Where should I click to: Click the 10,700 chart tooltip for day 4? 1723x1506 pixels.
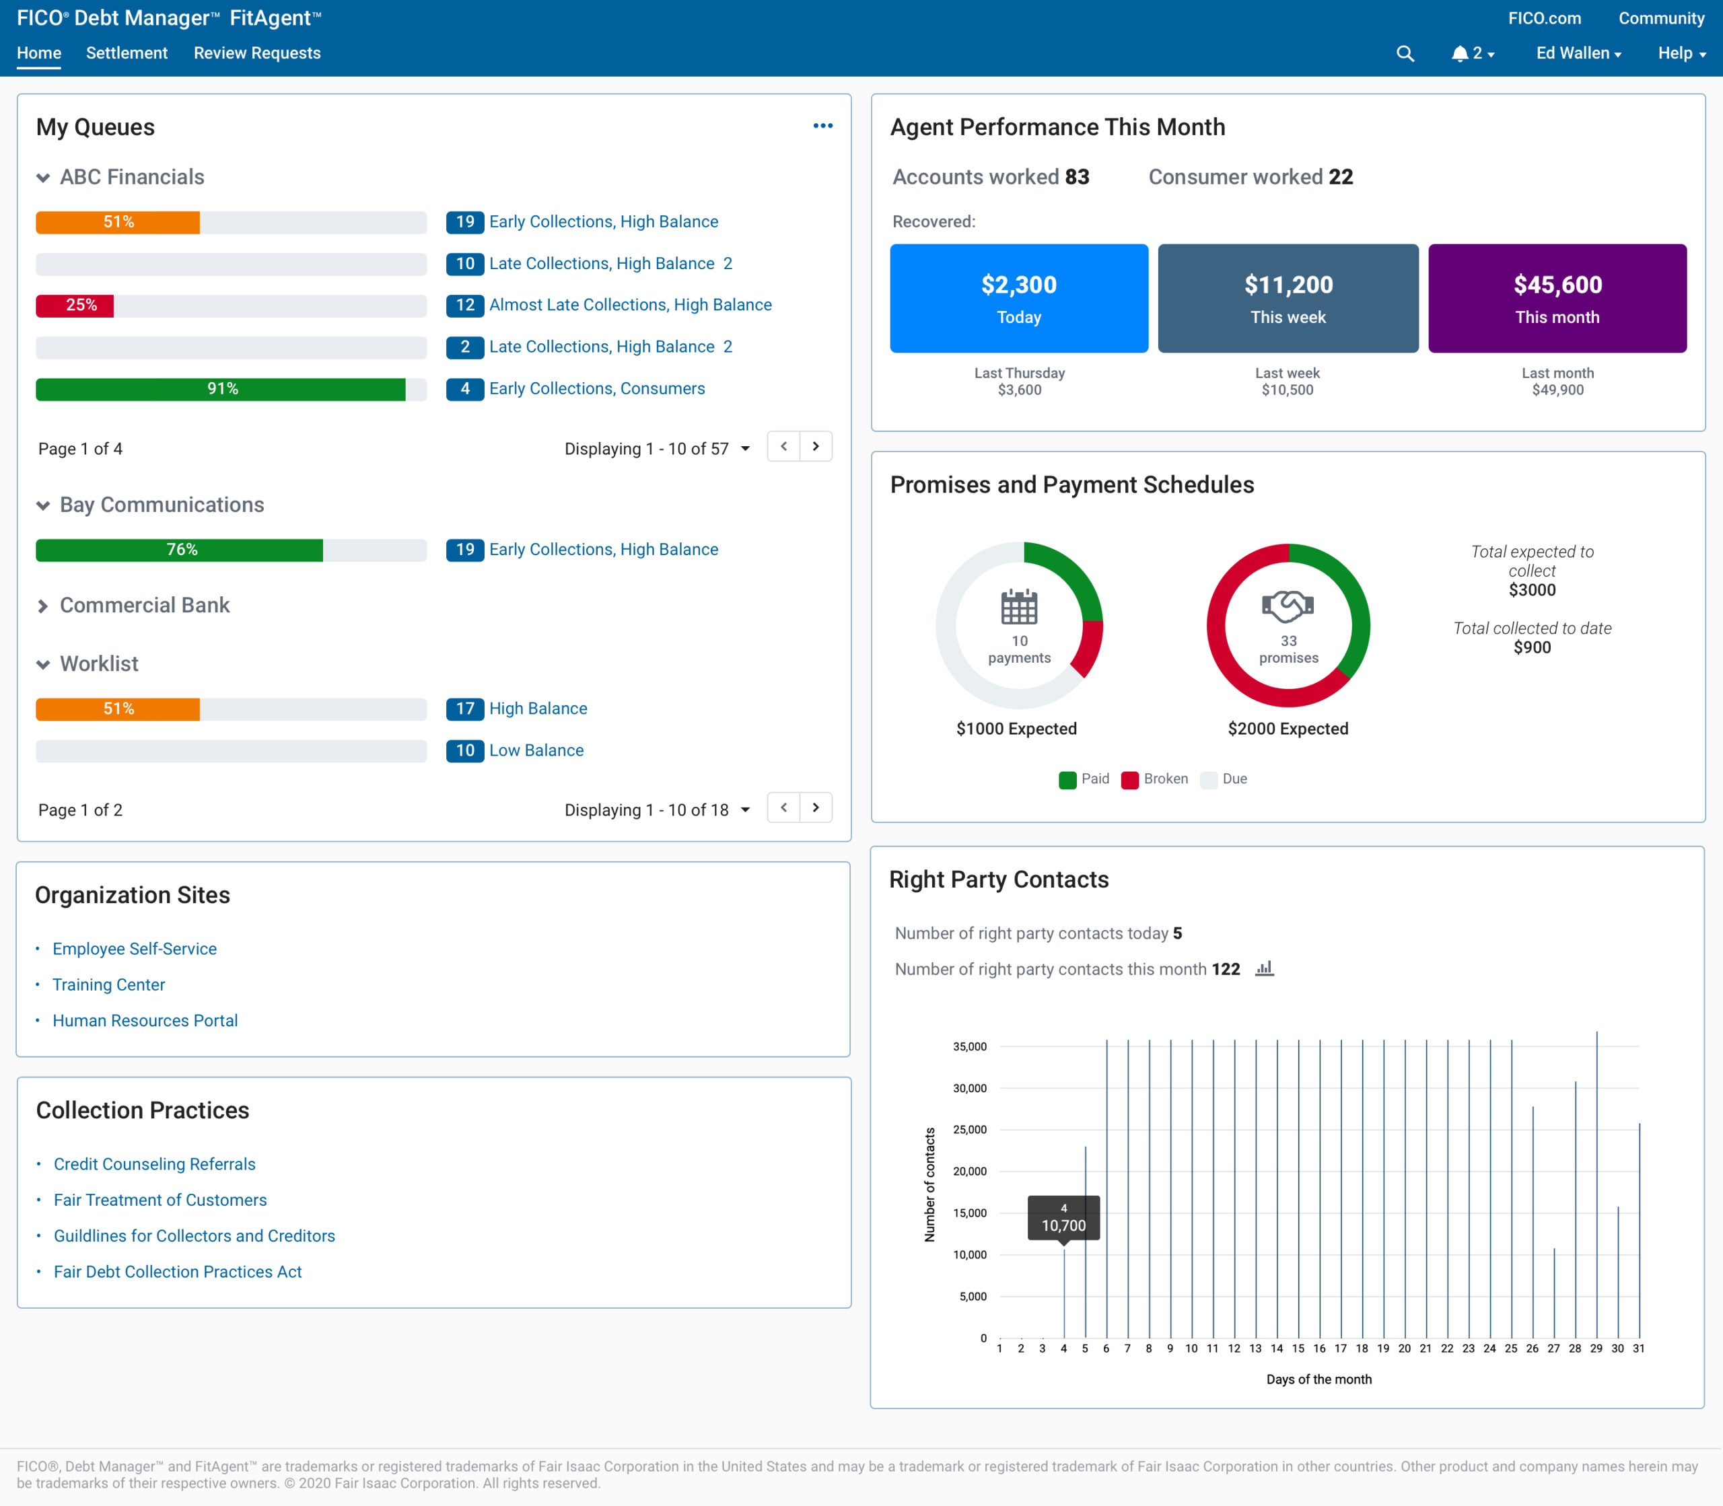[1063, 1218]
